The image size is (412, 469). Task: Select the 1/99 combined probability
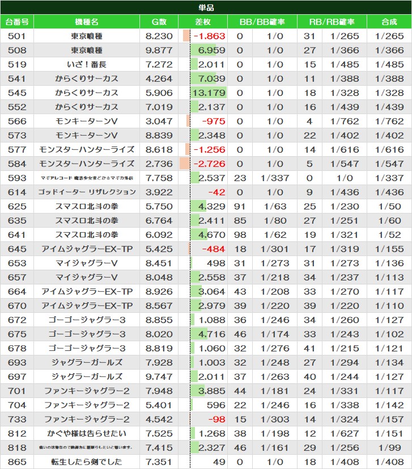click(x=389, y=448)
